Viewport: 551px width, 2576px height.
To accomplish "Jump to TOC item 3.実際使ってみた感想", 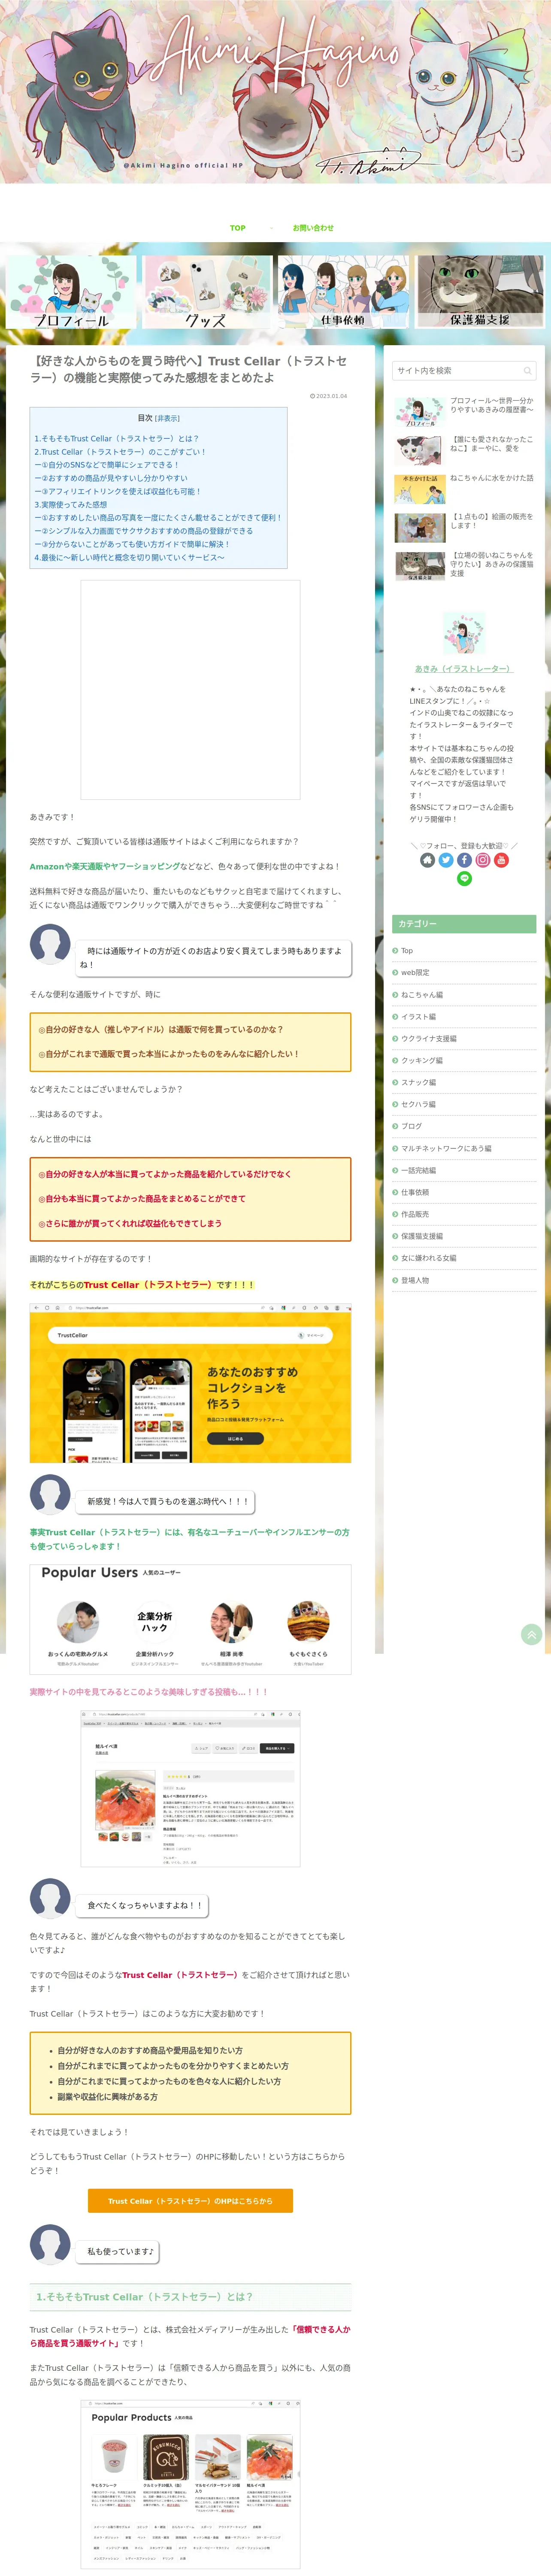I will pyautogui.click(x=70, y=505).
